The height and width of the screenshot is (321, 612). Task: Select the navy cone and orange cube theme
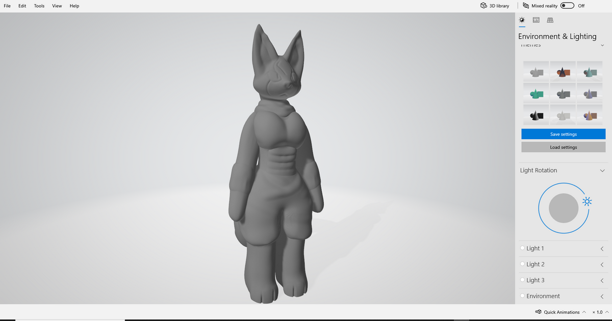(563, 72)
